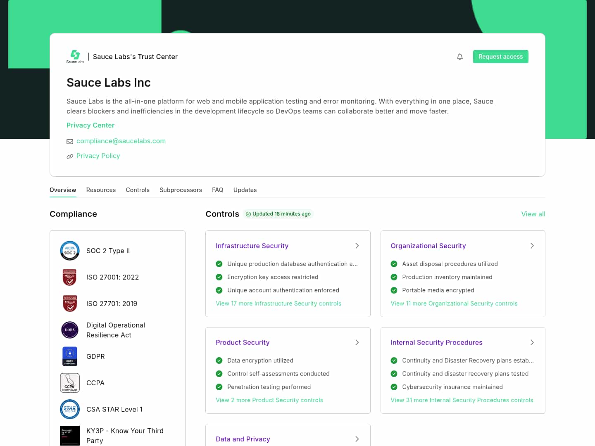
Task: Open the Organizational Security heading link
Action: (x=428, y=246)
